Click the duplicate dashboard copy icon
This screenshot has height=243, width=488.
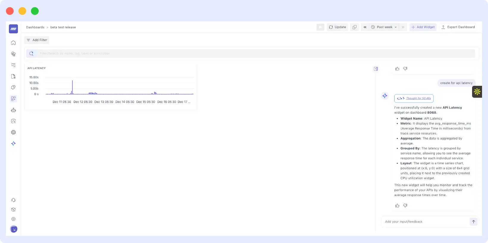click(x=354, y=27)
